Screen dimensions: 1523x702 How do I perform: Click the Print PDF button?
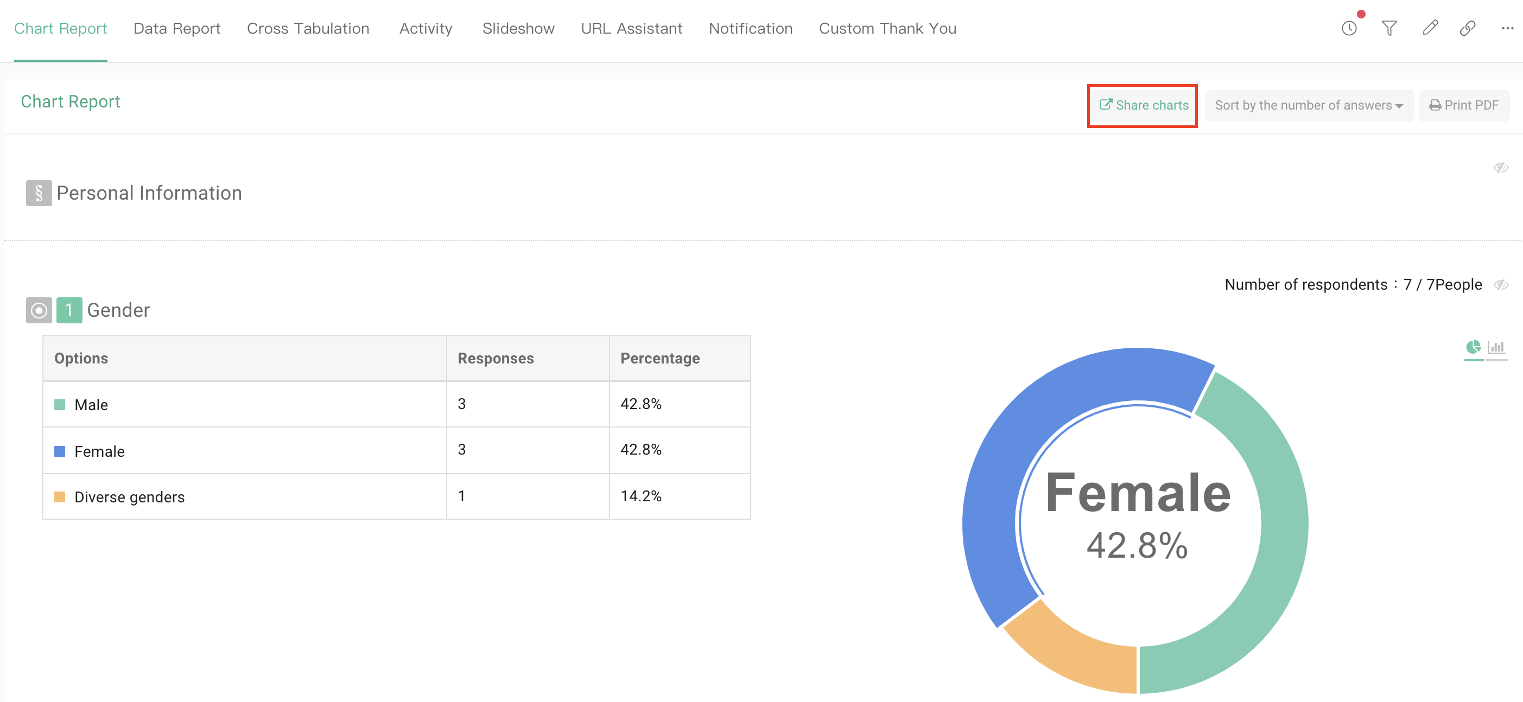tap(1464, 105)
